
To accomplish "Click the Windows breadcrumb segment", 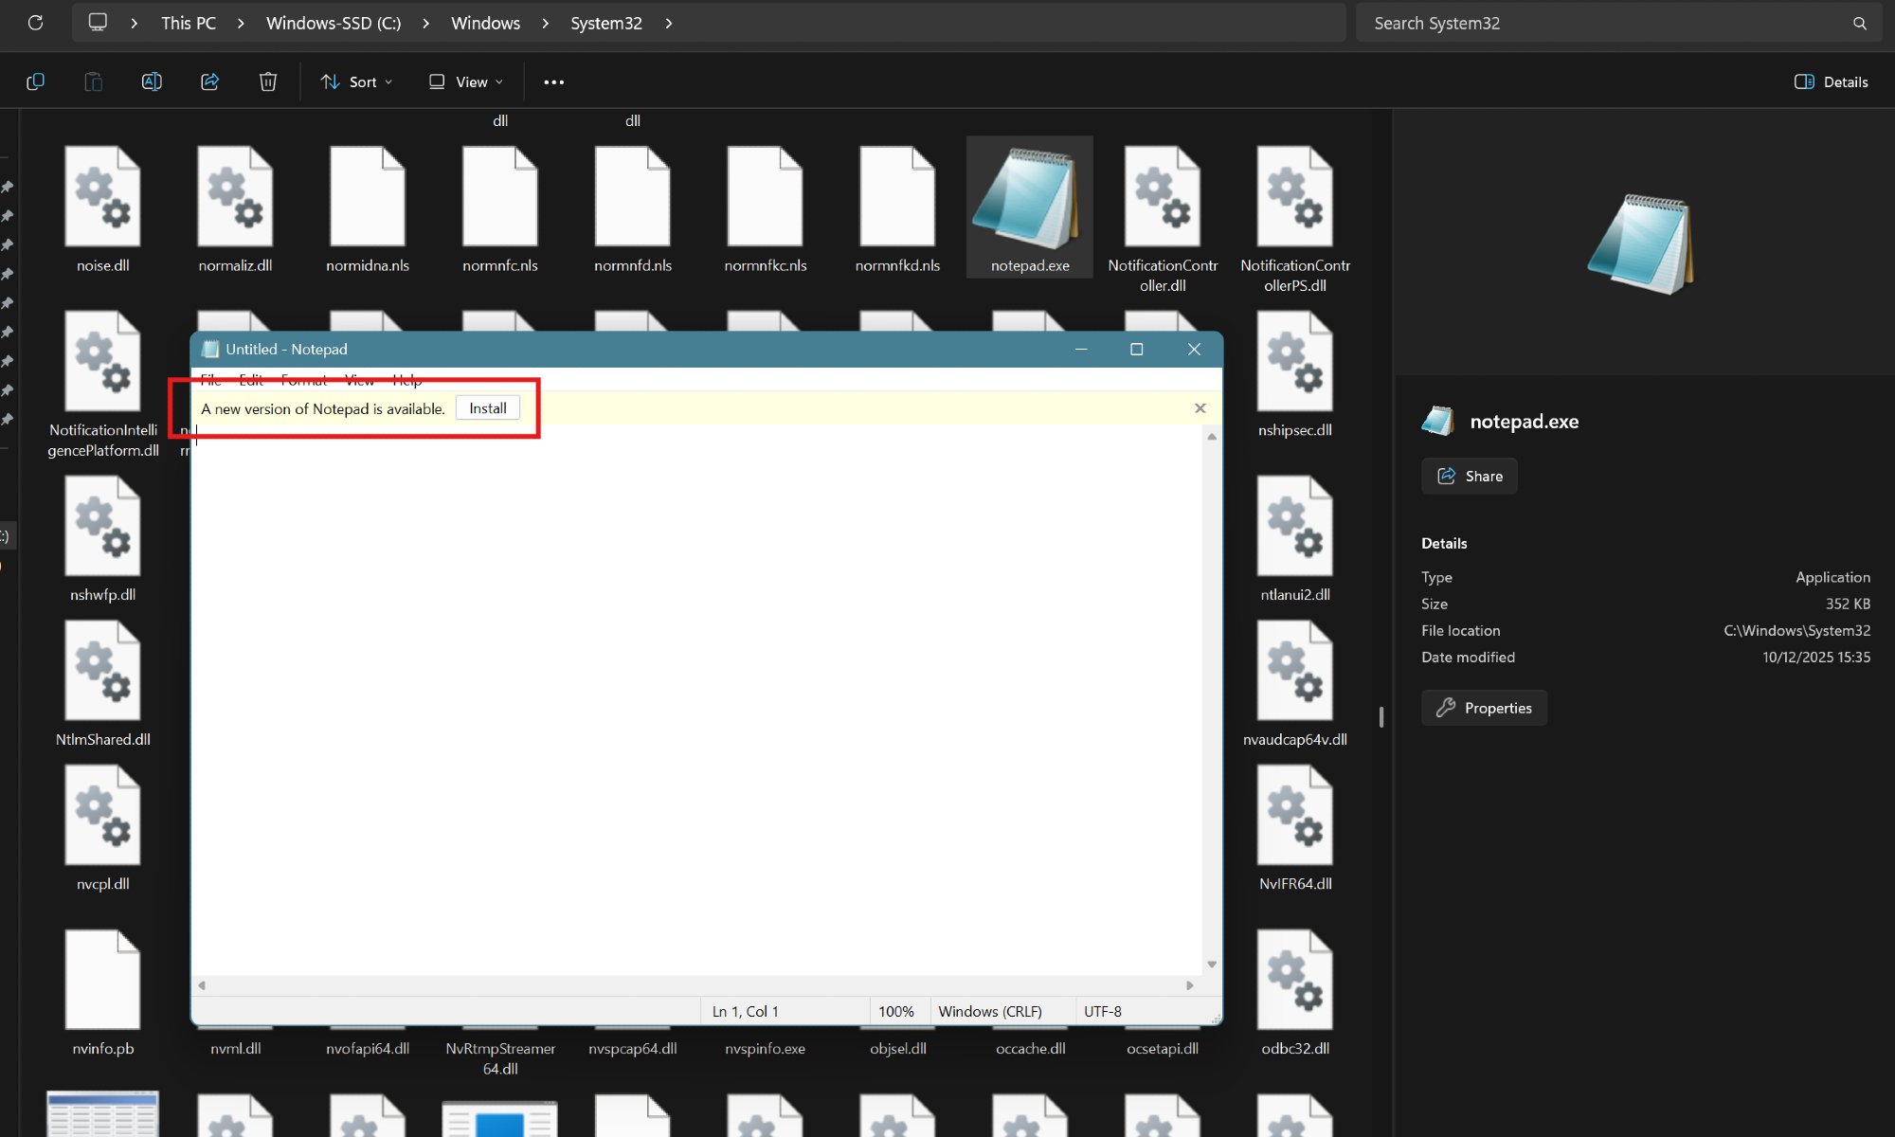I will 485,24.
